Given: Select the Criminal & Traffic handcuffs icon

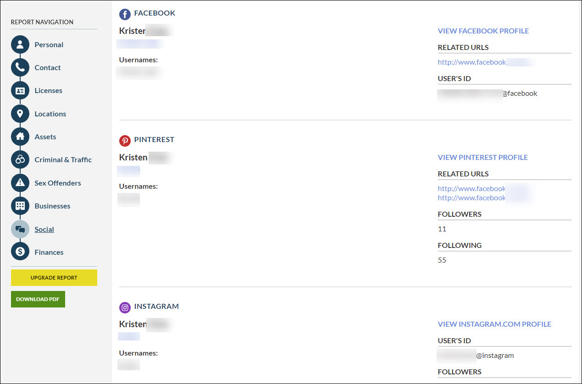Looking at the screenshot, I should click(20, 160).
